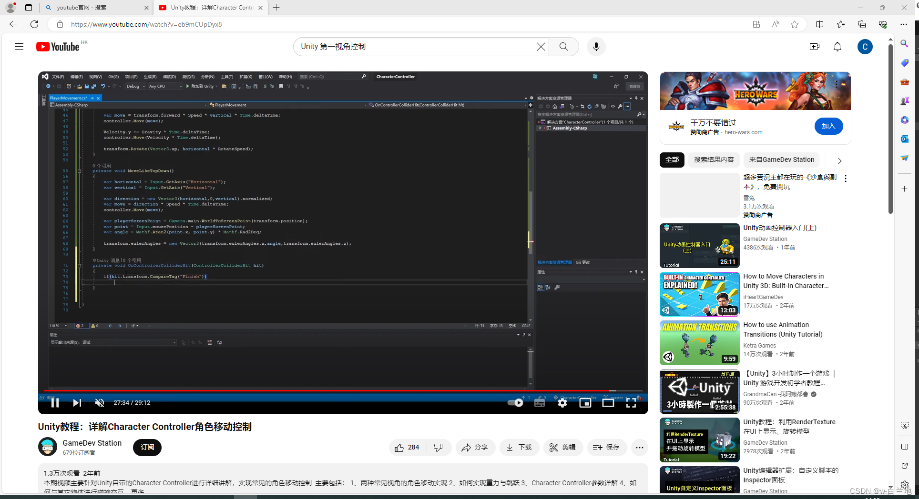Select the 搜索结果内容 filter chip
The image size is (919, 499).
tap(714, 160)
